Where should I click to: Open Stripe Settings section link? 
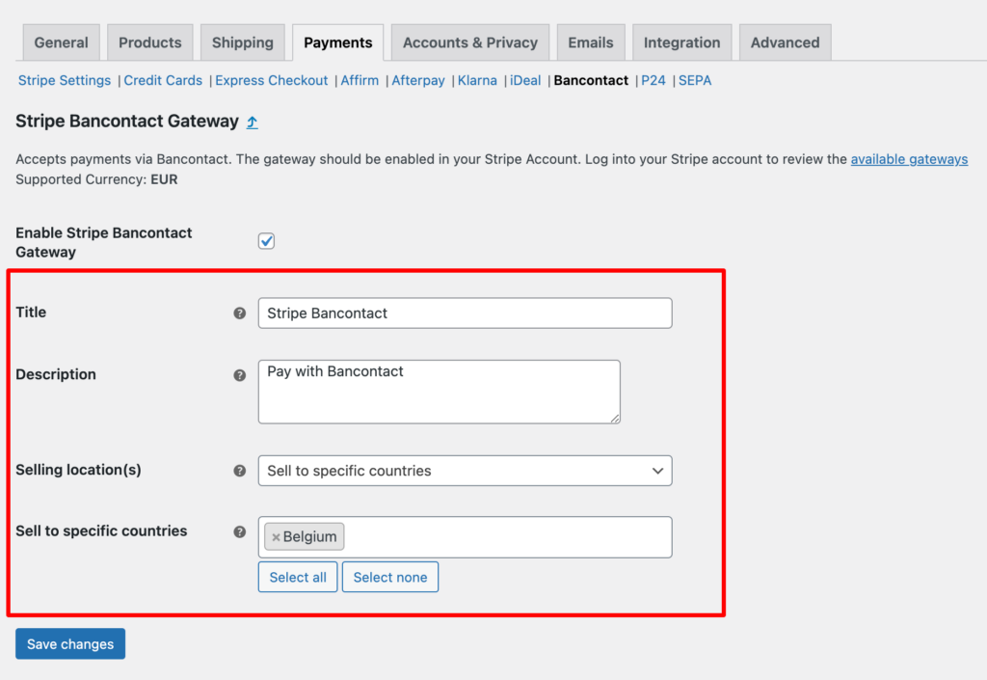click(x=65, y=81)
